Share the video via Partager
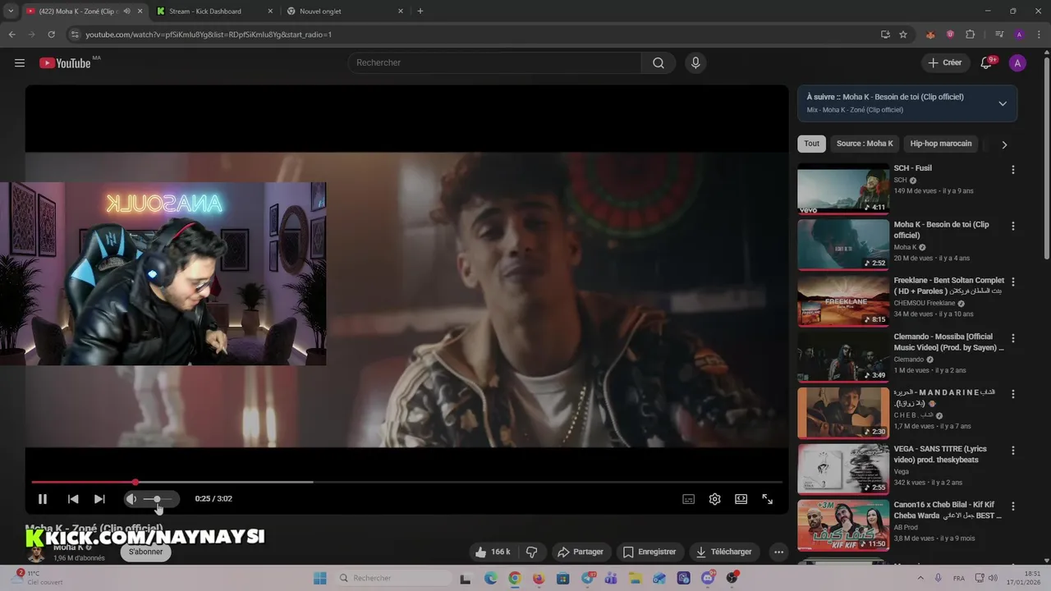Viewport: 1051px width, 591px height. [x=581, y=552]
